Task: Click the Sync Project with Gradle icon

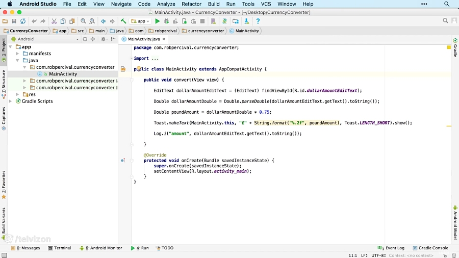Action: click(x=225, y=21)
